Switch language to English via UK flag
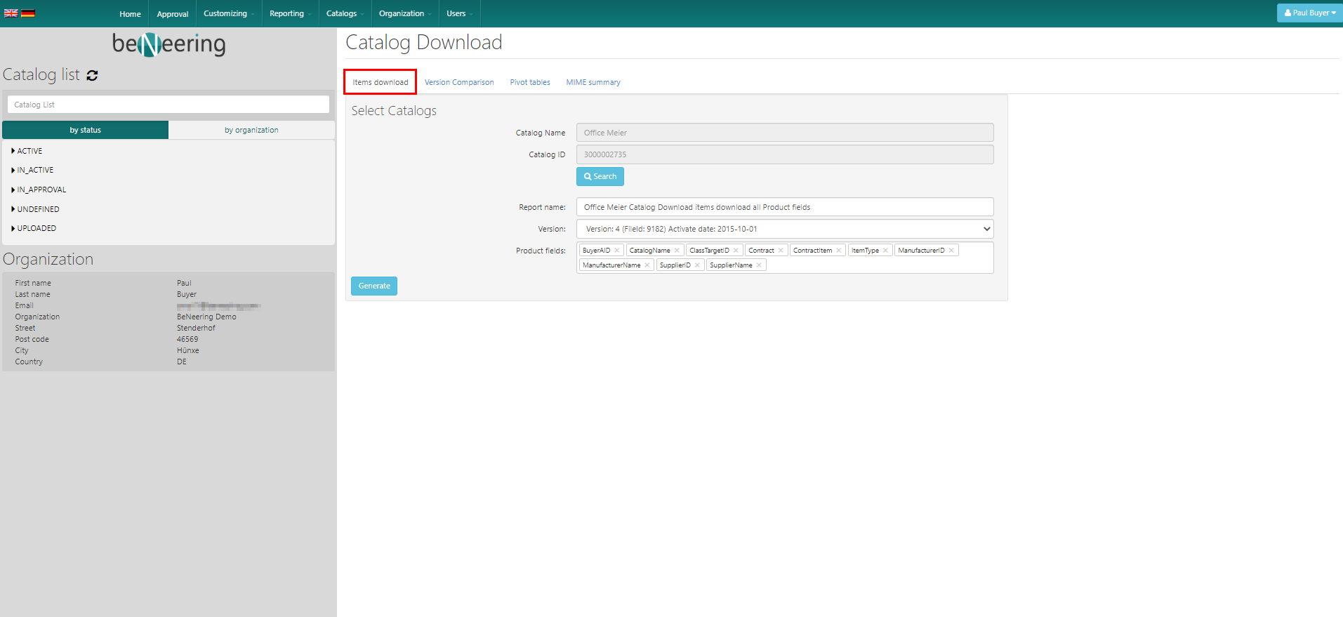Screen dimensions: 1343x617 pyautogui.click(x=11, y=13)
